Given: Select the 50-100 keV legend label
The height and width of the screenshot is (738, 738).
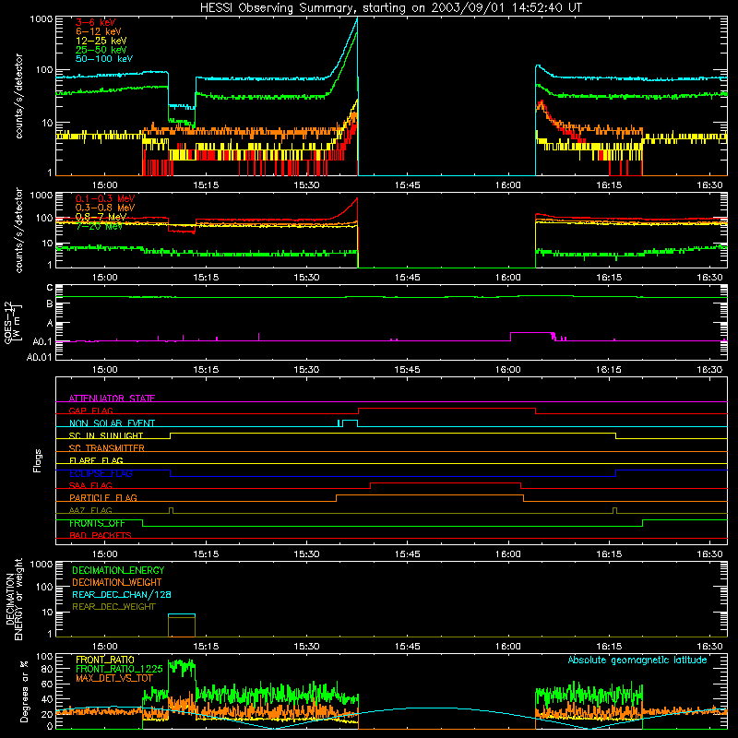Looking at the screenshot, I should point(103,59).
